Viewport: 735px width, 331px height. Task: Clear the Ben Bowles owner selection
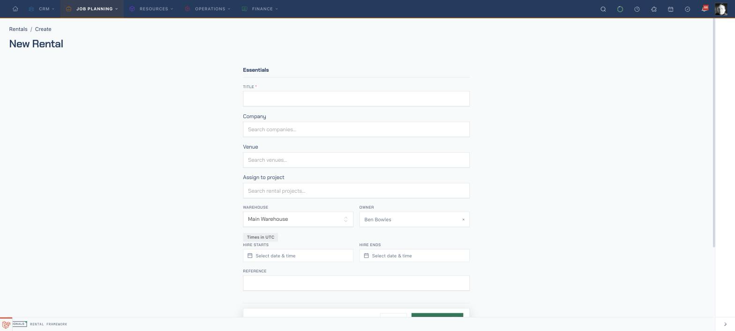pyautogui.click(x=464, y=219)
